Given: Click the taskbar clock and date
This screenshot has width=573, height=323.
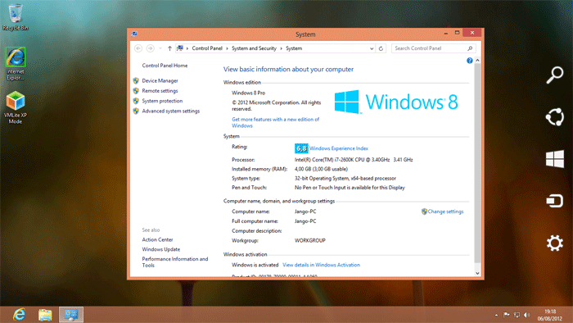Looking at the screenshot, I should [550, 315].
